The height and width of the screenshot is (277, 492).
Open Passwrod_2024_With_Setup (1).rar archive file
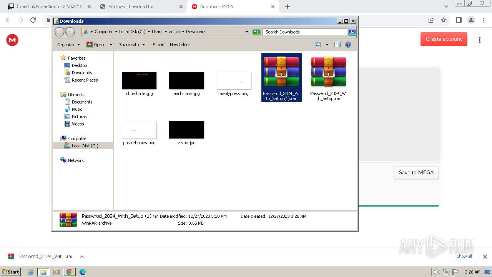pos(281,77)
